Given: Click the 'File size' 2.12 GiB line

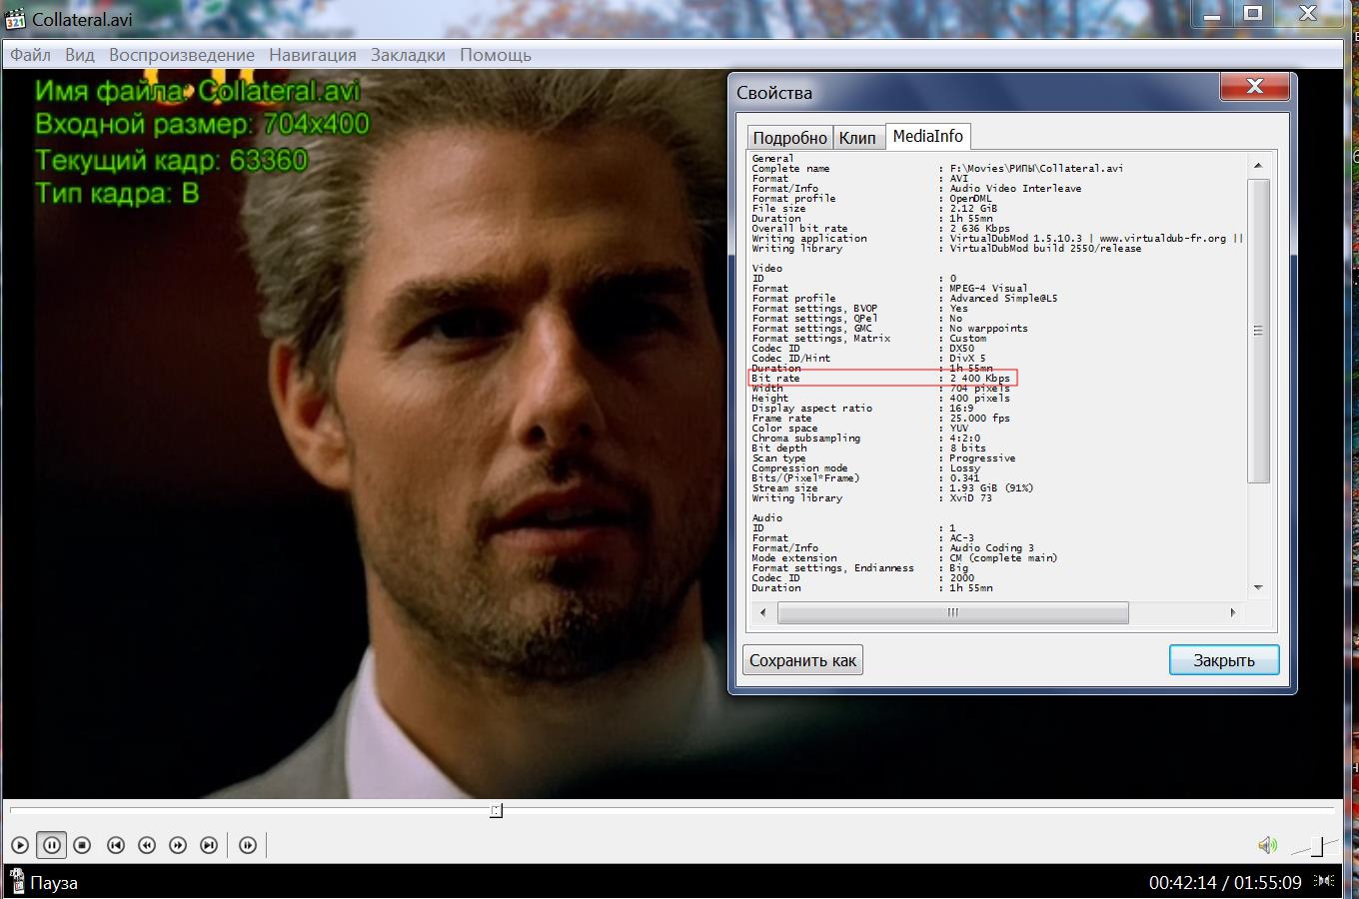Looking at the screenshot, I should coord(874,209).
